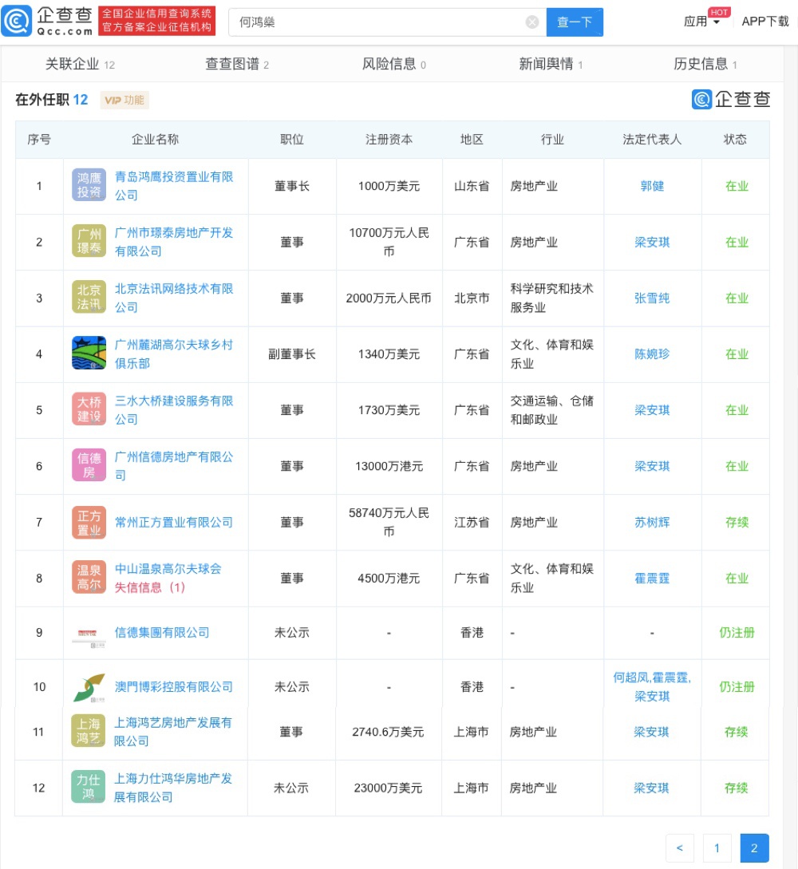Screen dimensions: 798x869
Task: Click legal representative 苏树辉
Action: [652, 522]
